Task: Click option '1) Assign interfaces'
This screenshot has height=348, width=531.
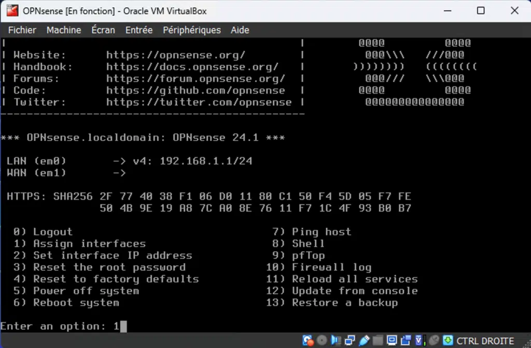Action: click(79, 244)
